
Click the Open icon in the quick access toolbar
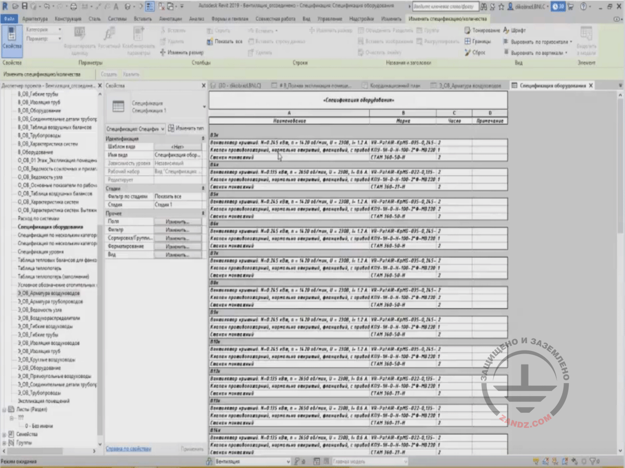coord(15,6)
